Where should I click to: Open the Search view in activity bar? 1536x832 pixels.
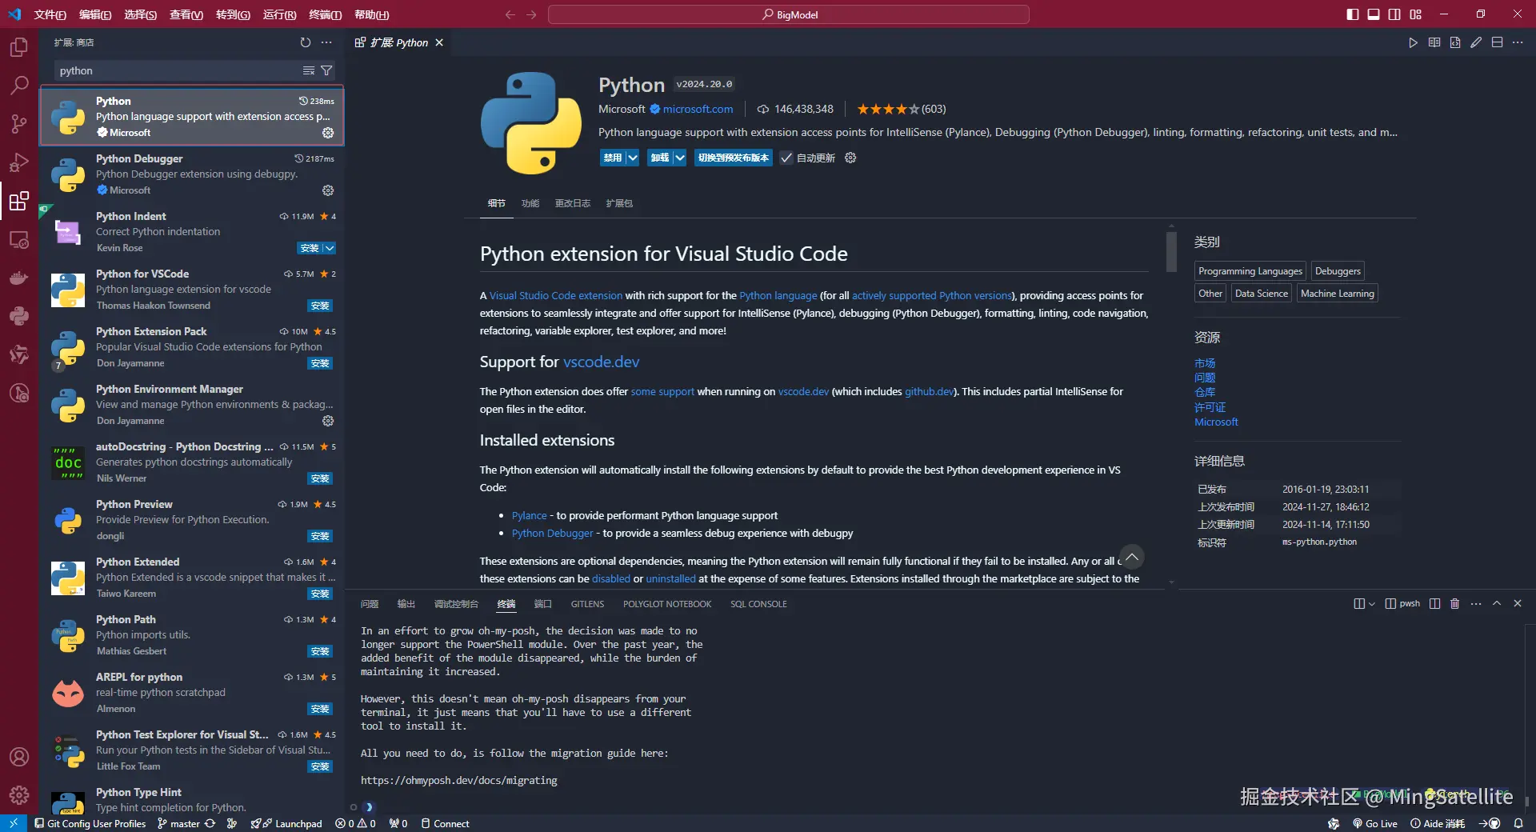click(x=19, y=85)
